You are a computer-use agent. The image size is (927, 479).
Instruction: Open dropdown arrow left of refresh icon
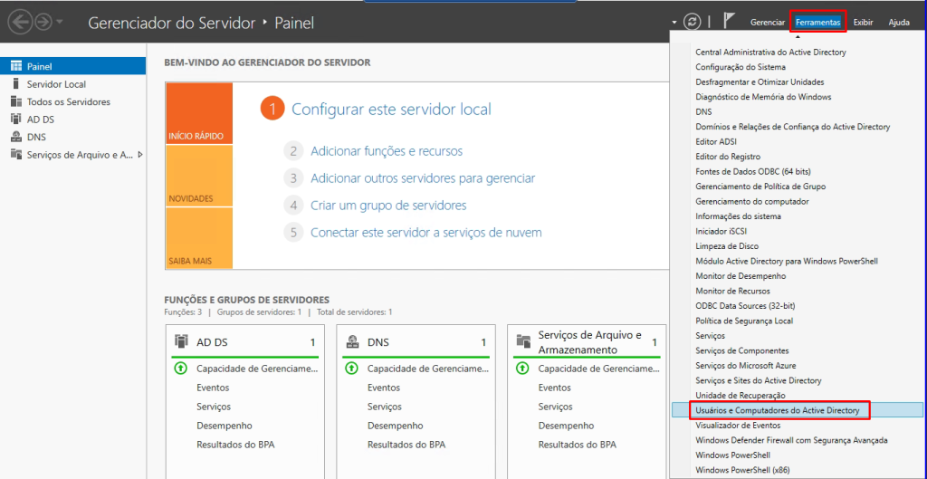pyautogui.click(x=674, y=23)
